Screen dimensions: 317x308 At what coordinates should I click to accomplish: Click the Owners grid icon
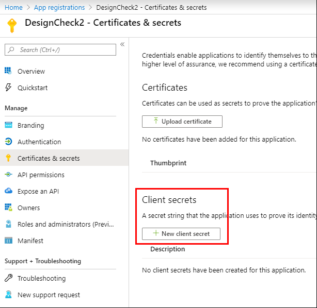click(x=8, y=208)
